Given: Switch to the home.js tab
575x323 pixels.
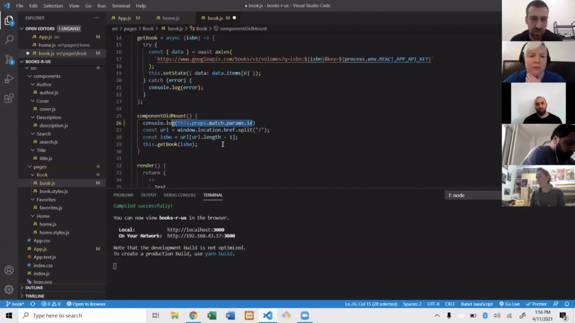Looking at the screenshot, I should [x=168, y=17].
